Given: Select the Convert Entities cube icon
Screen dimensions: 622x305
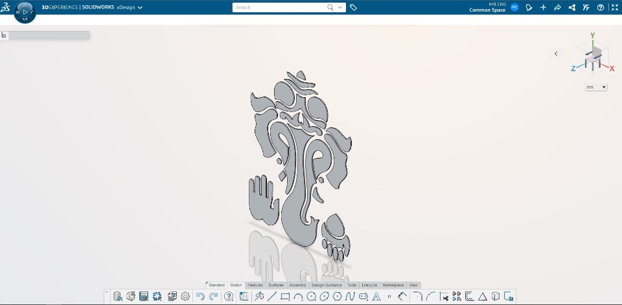Looking at the screenshot, I should click(x=496, y=297).
